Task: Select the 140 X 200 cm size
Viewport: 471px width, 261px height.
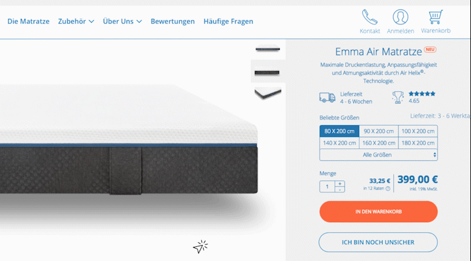Action: click(339, 143)
